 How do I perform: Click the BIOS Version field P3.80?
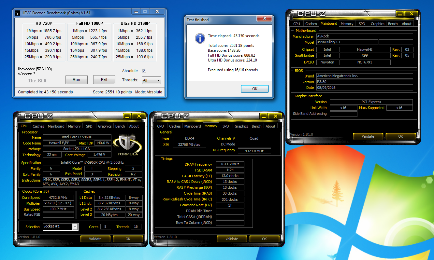click(x=365, y=82)
